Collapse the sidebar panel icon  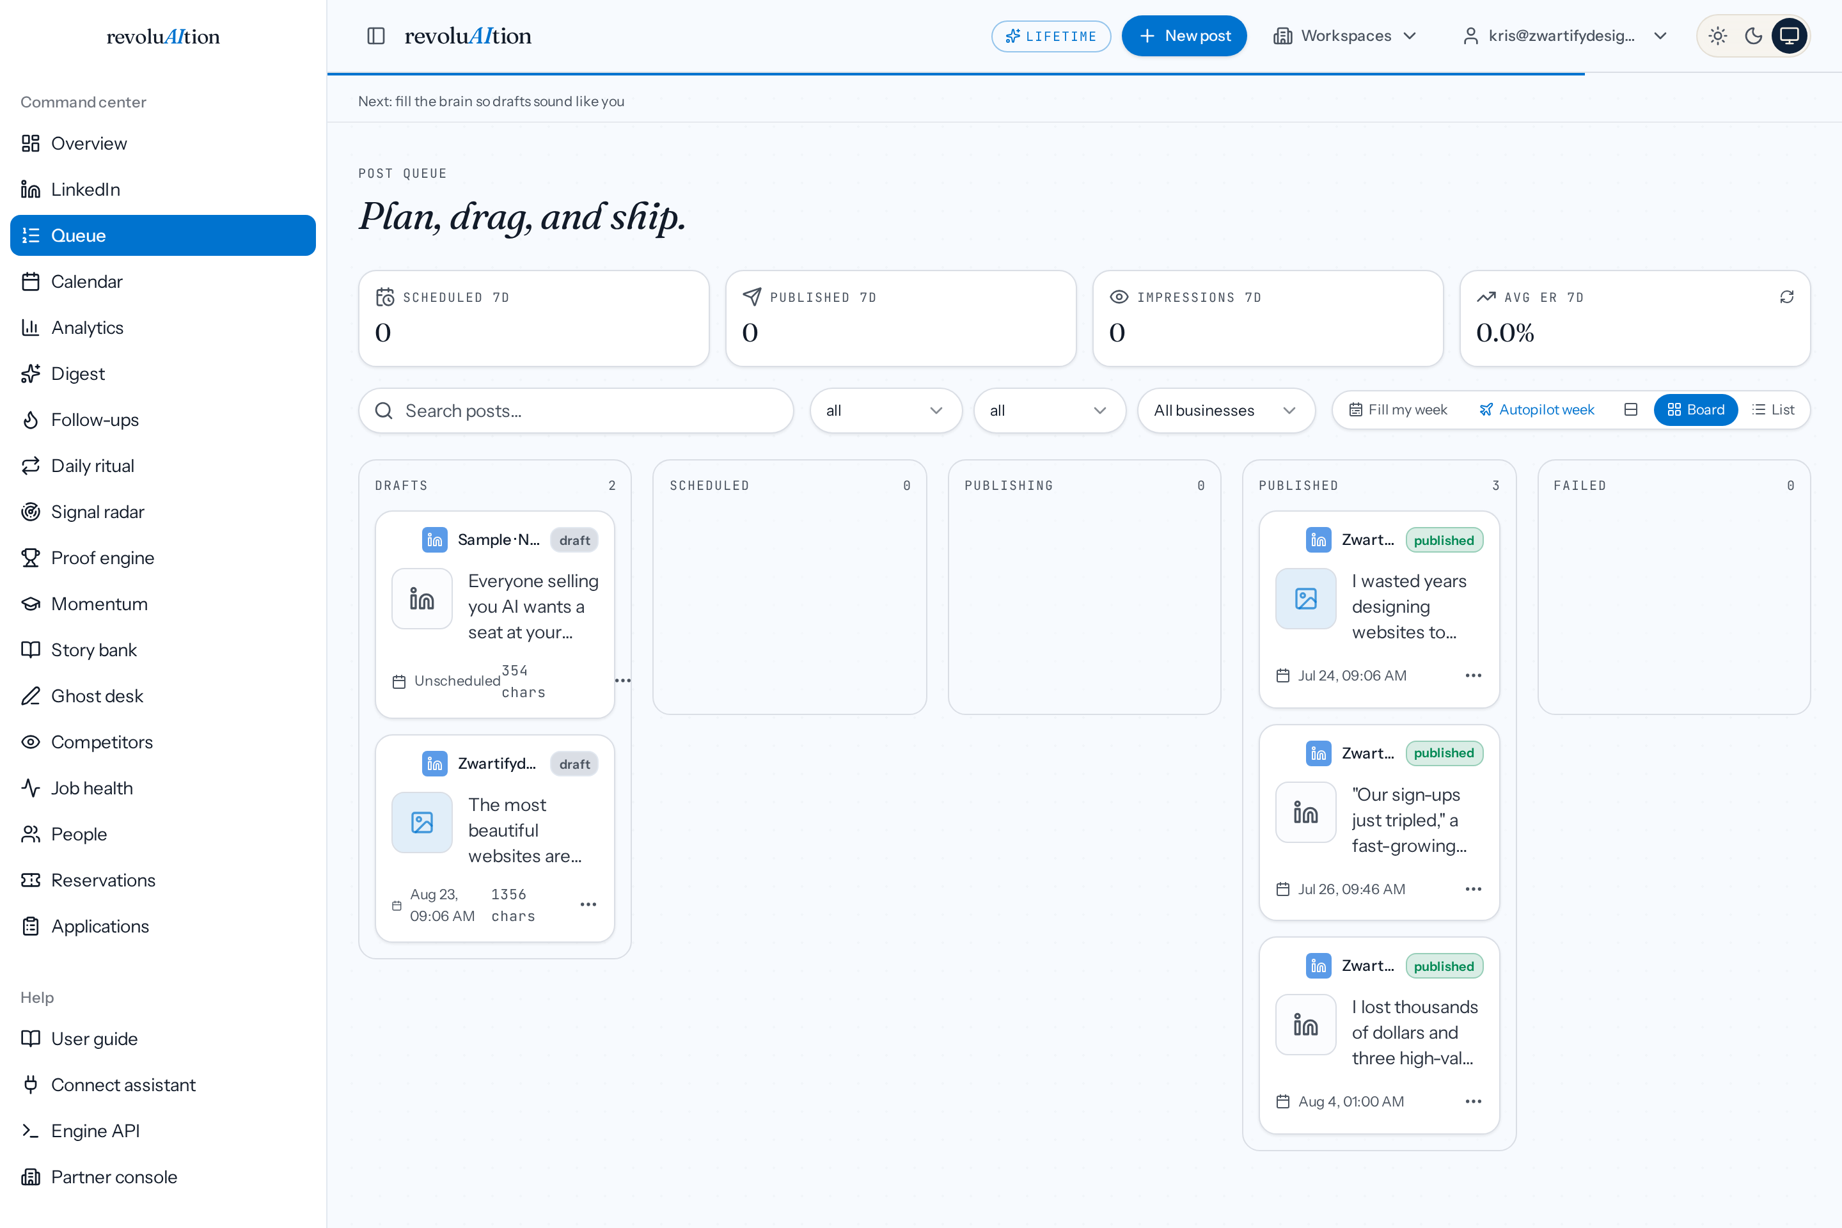tap(376, 36)
